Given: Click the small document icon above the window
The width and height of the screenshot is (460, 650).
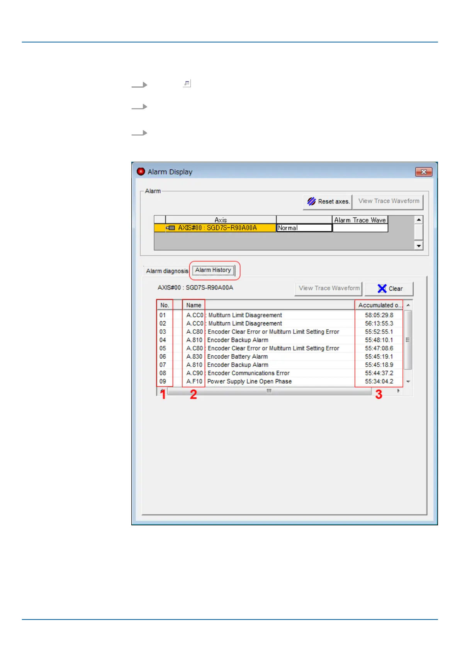Looking at the screenshot, I should tap(187, 83).
